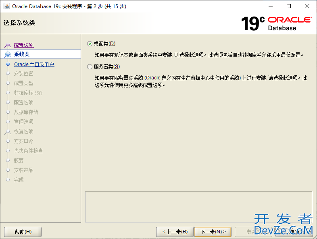This screenshot has width=317, height=239.
Task: Select the 服务器类(S) radio button
Action: click(x=90, y=67)
